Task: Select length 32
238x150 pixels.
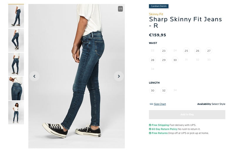Action: [x=164, y=91]
